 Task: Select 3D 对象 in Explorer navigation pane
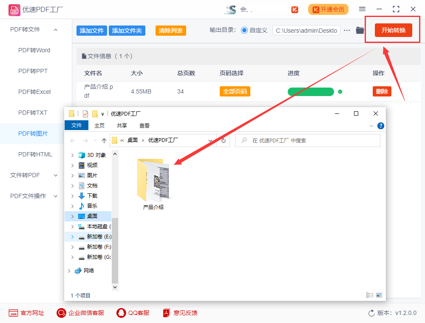pyautogui.click(x=92, y=155)
